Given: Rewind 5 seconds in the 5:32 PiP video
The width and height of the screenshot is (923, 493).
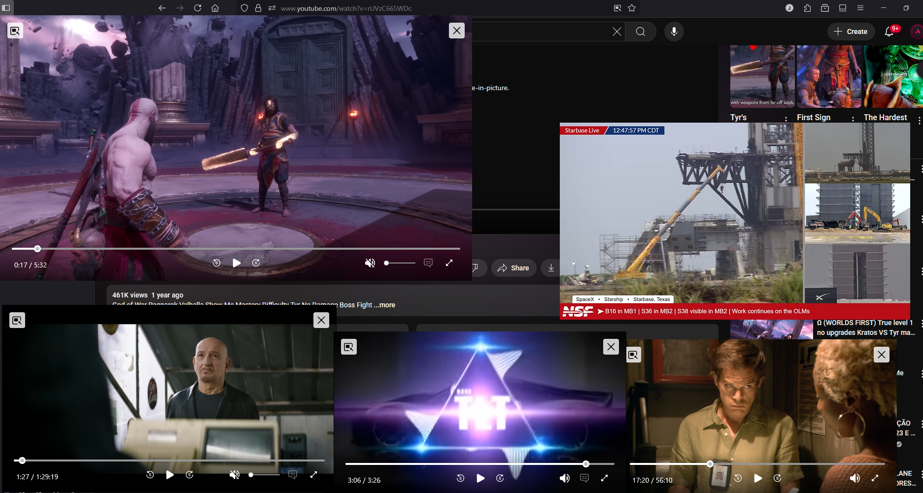Looking at the screenshot, I should (x=216, y=263).
